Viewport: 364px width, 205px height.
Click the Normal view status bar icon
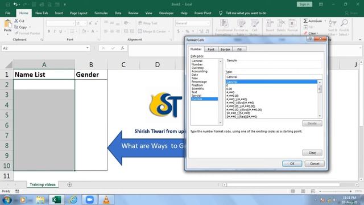(x=293, y=191)
